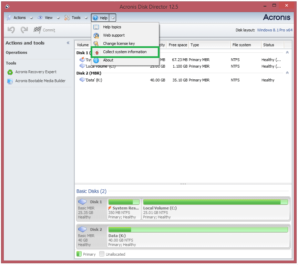Collapse the Disk 2 (MBR) group
Screen dimensions: 298x265
click(287, 73)
